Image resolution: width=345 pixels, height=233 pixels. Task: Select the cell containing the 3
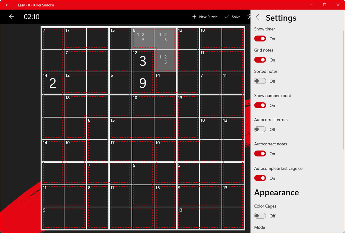coord(143,61)
